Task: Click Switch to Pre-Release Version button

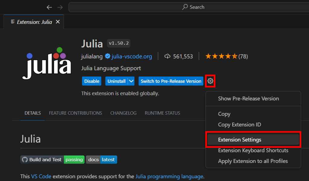Action: click(171, 81)
